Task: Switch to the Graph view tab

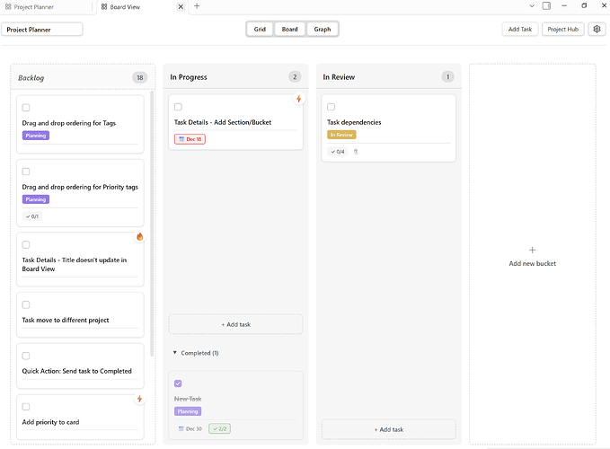Action: (x=323, y=29)
